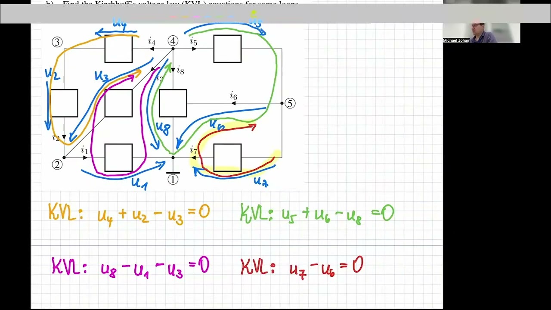551x310 pixels.
Task: Click the current label i1
Action: (x=84, y=150)
